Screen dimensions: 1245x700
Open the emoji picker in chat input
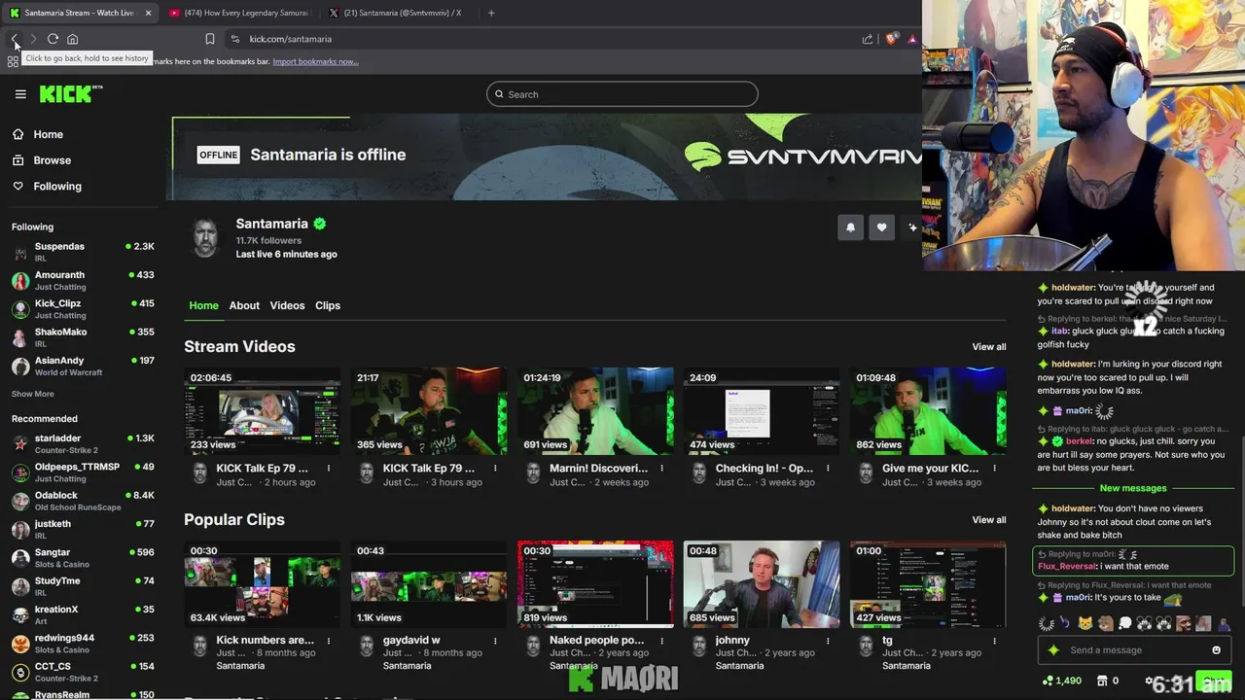(1216, 650)
